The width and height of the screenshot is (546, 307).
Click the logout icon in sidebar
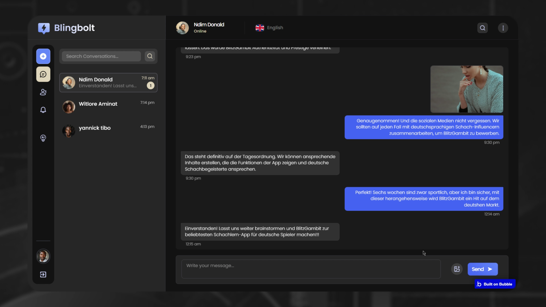coord(43,275)
